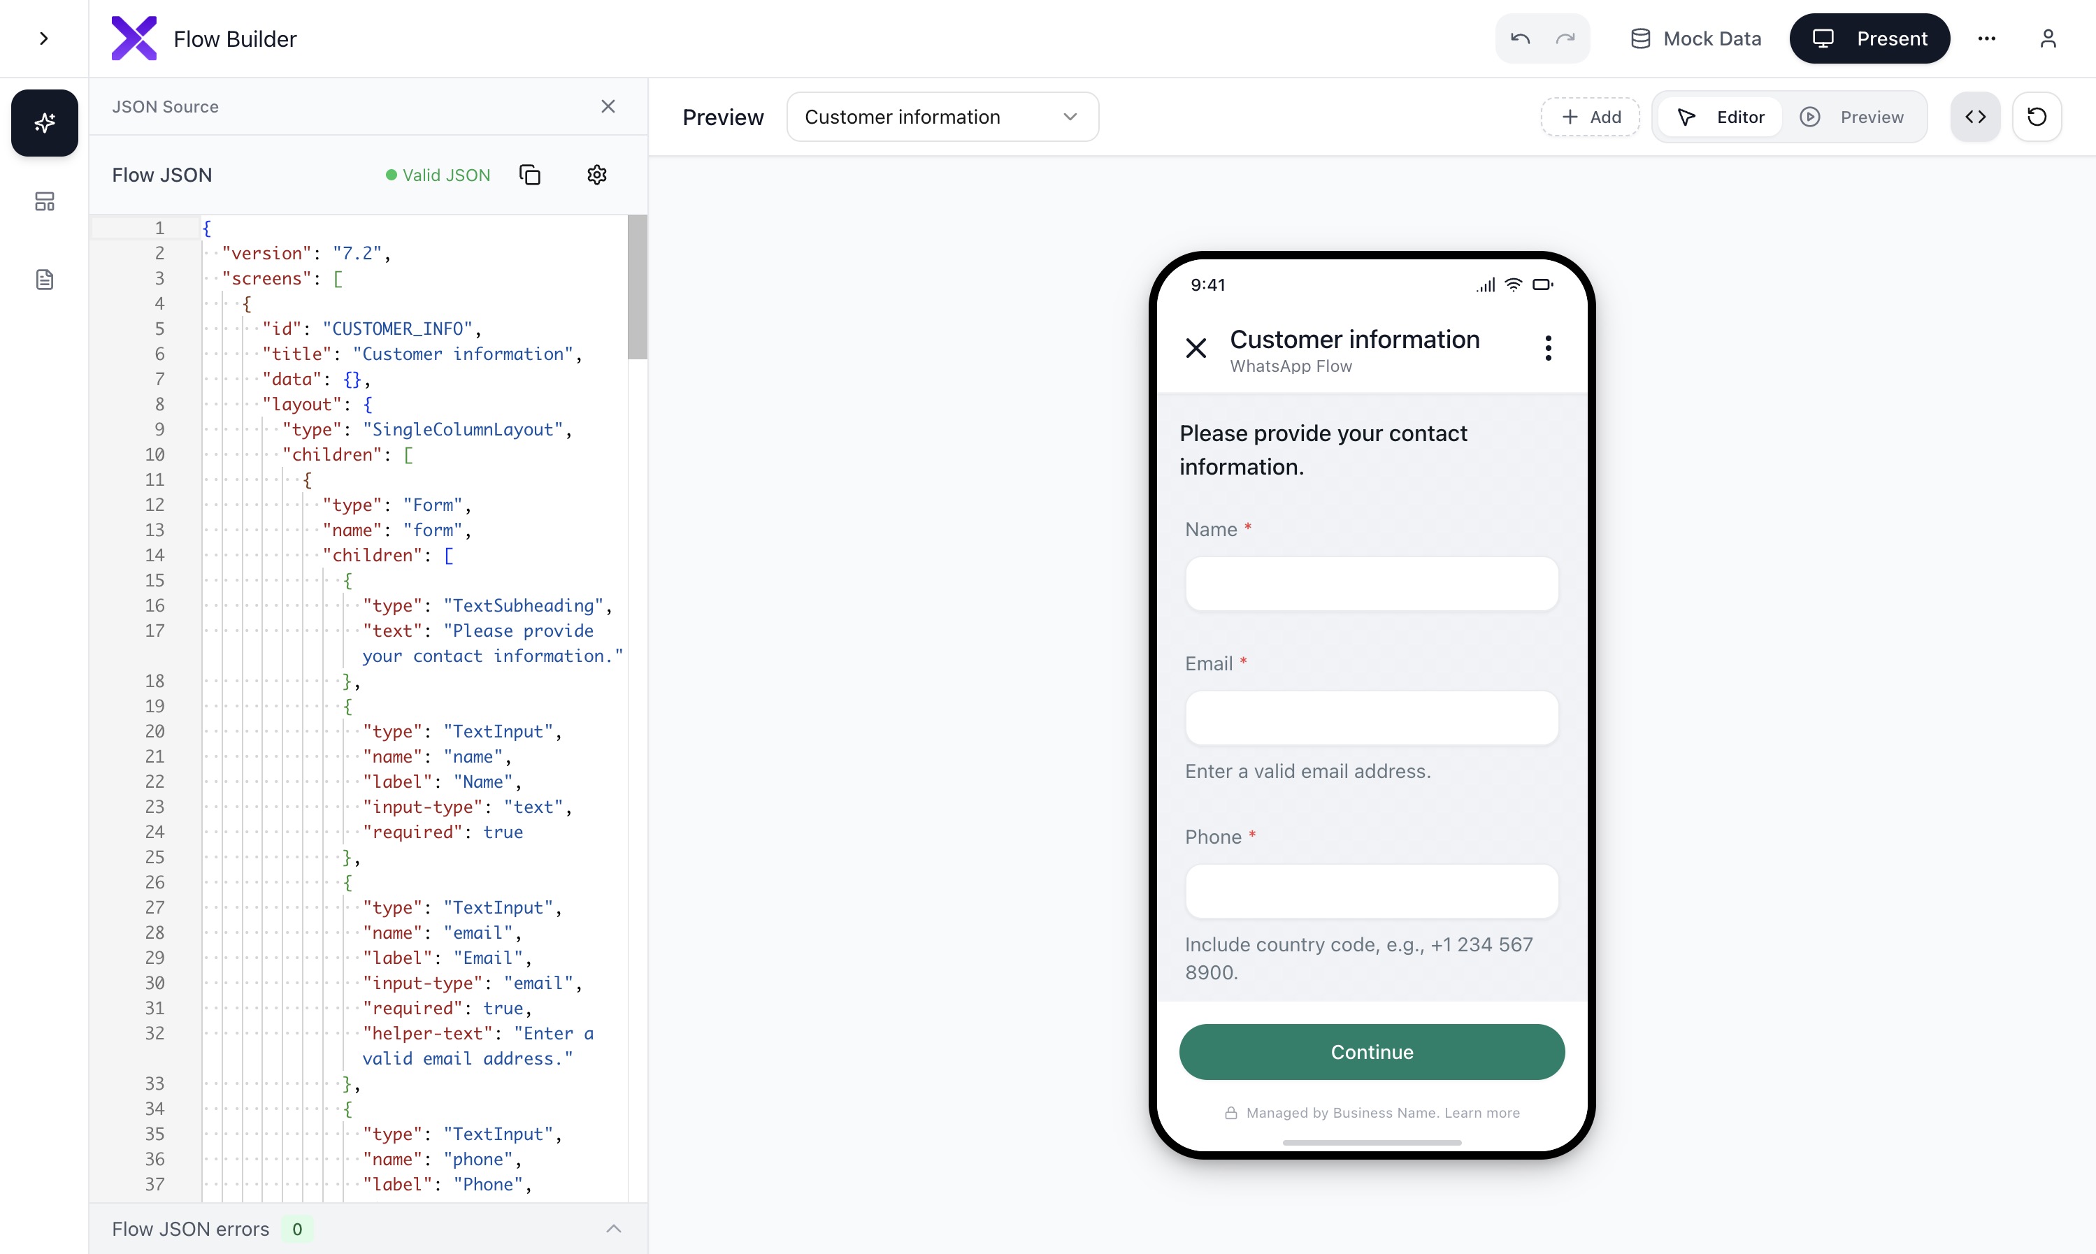The height and width of the screenshot is (1254, 2096).
Task: Select the AI assistant sparkle icon in sidebar
Action: (x=44, y=122)
